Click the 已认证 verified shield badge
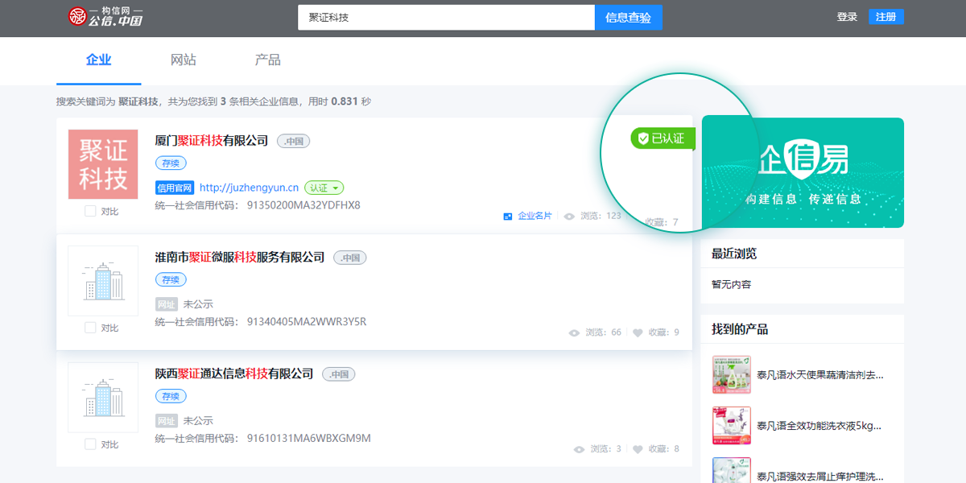This screenshot has height=483, width=966. point(663,138)
